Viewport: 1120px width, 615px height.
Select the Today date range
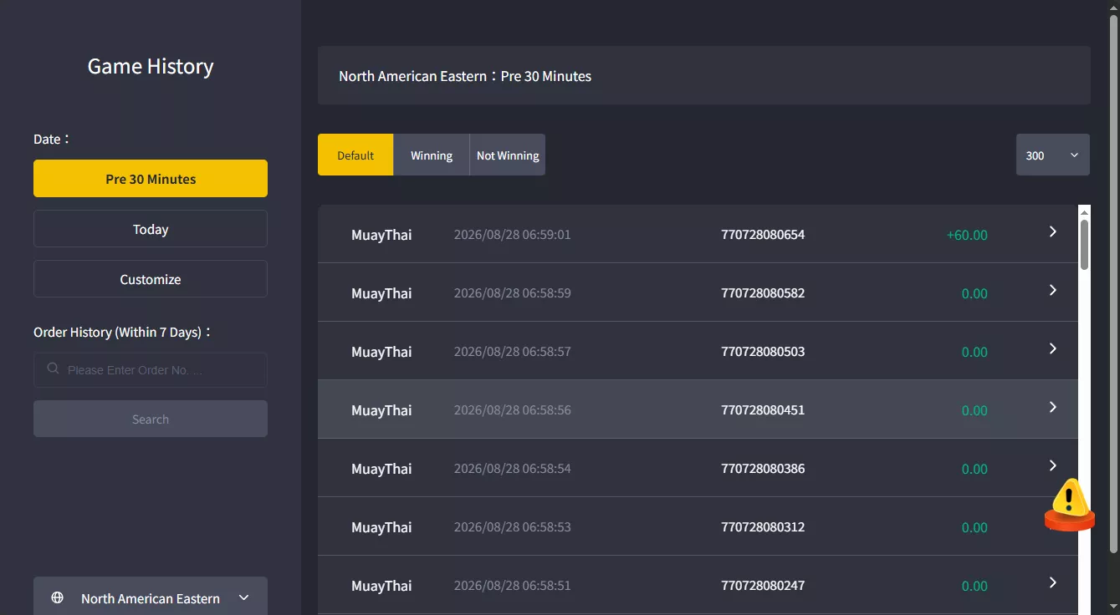coord(151,229)
